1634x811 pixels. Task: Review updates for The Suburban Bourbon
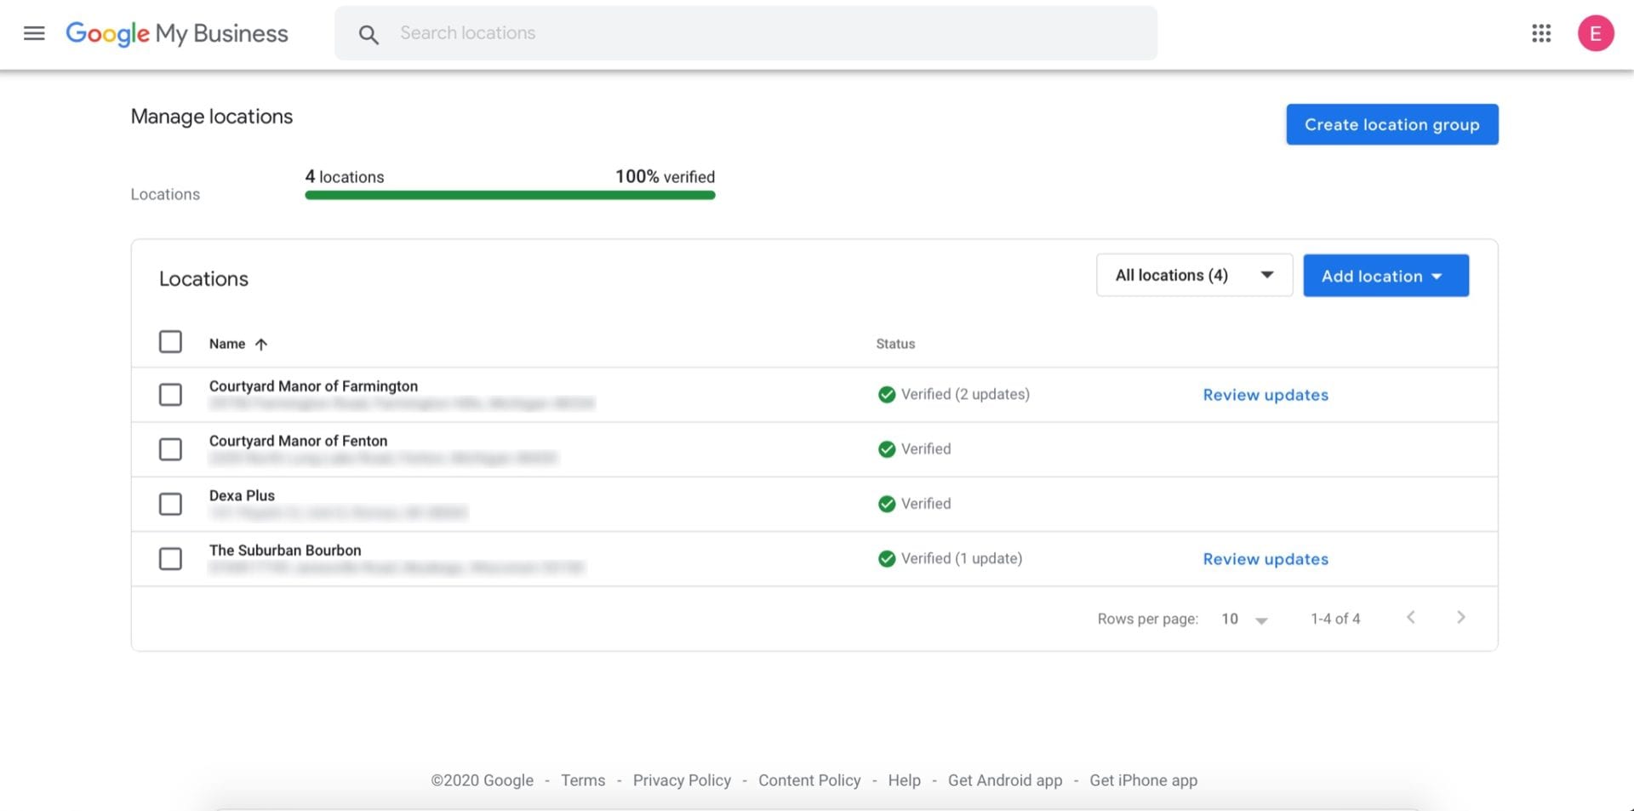pyautogui.click(x=1265, y=559)
